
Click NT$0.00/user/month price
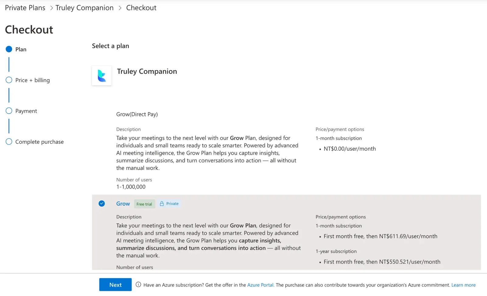click(350, 149)
